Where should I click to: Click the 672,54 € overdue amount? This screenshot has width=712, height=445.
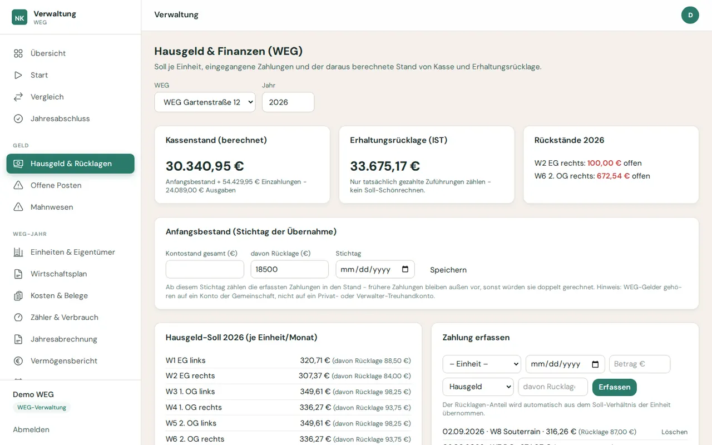613,176
